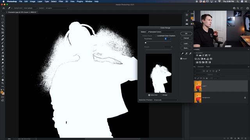Cancel the Color Range dialog
This screenshot has height=140, width=250.
(x=186, y=38)
